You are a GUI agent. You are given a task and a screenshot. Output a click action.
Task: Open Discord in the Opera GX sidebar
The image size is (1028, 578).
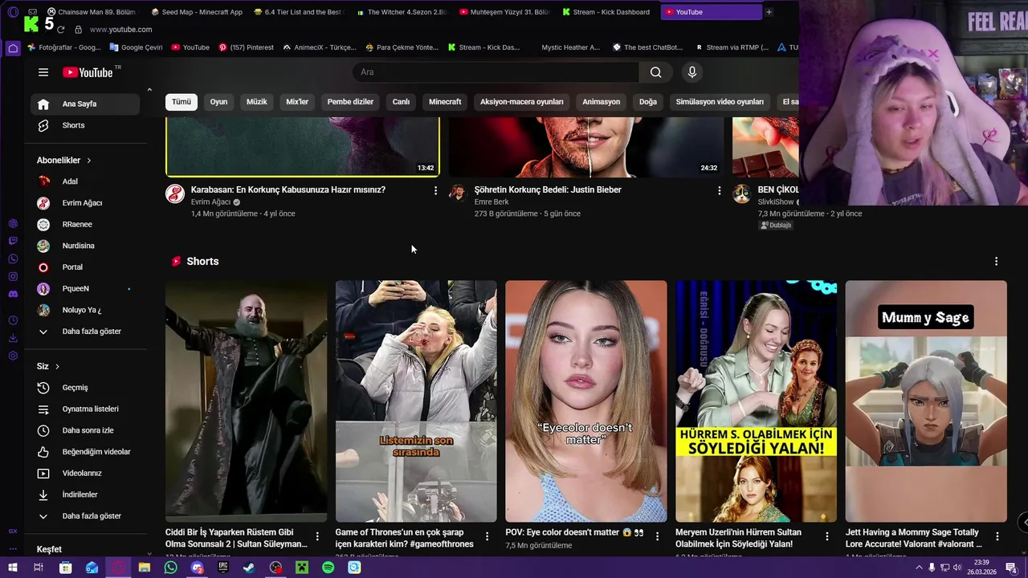pos(13,294)
